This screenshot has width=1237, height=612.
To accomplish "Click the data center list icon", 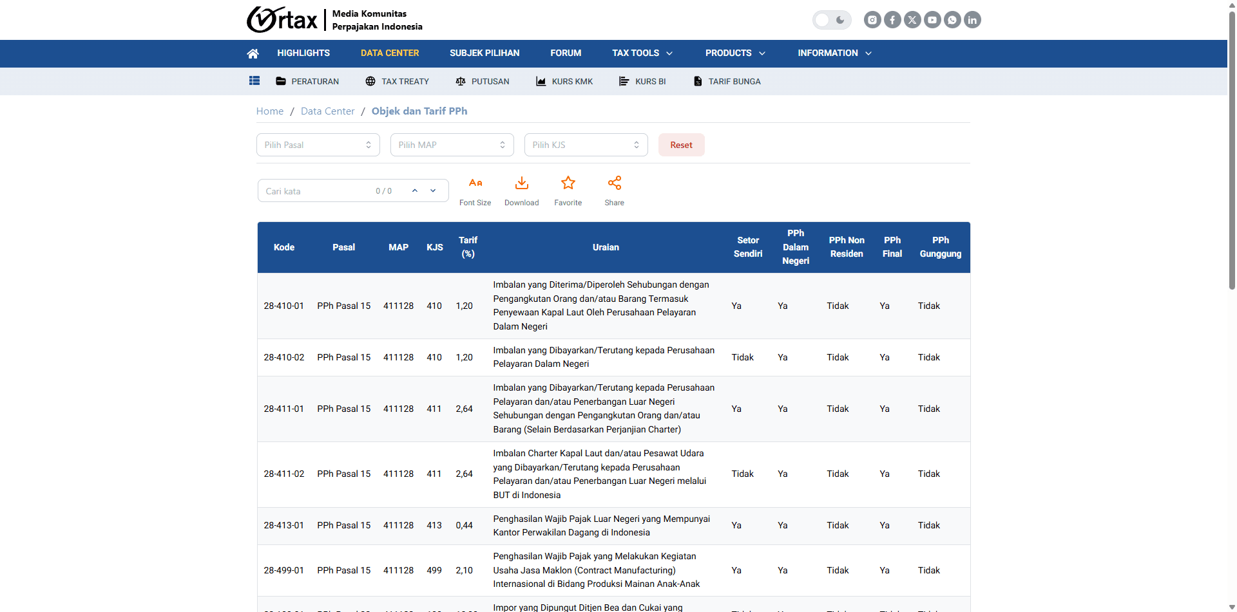I will [x=254, y=81].
